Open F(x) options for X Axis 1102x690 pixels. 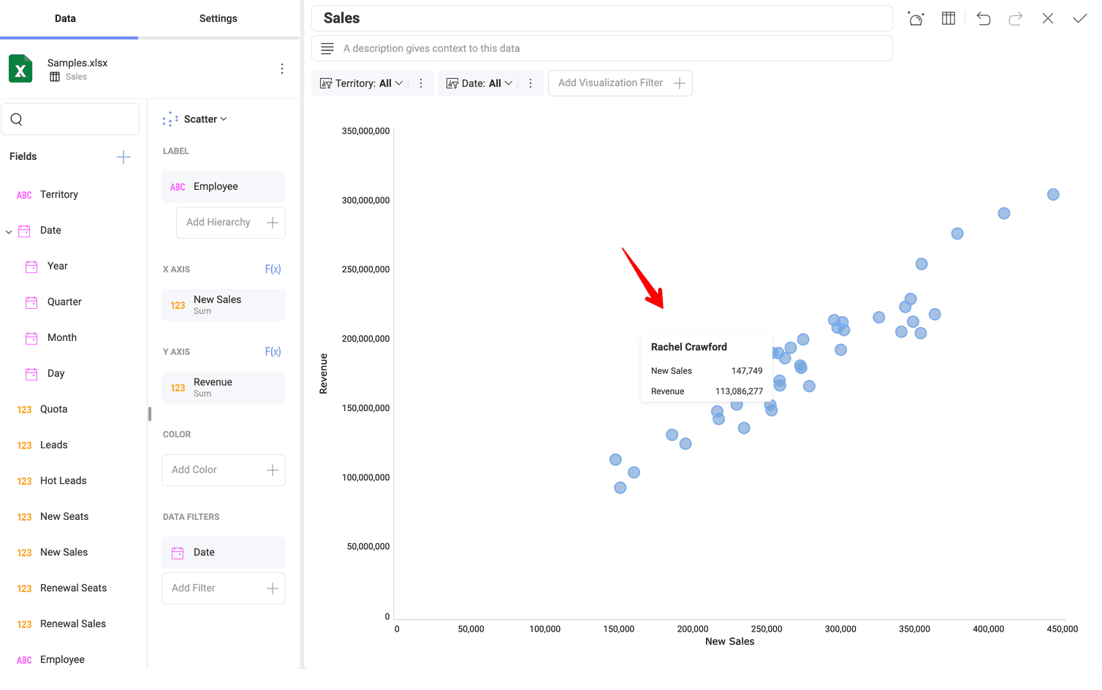point(273,269)
